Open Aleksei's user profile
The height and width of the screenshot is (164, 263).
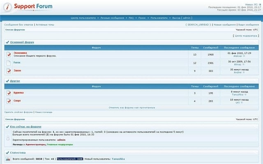[x=238, y=56]
